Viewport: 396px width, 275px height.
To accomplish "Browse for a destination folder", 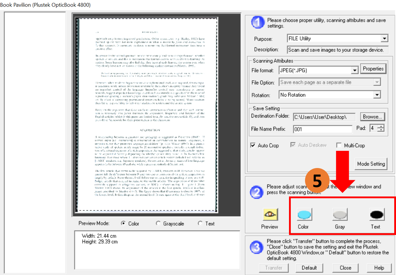I will (372, 117).
